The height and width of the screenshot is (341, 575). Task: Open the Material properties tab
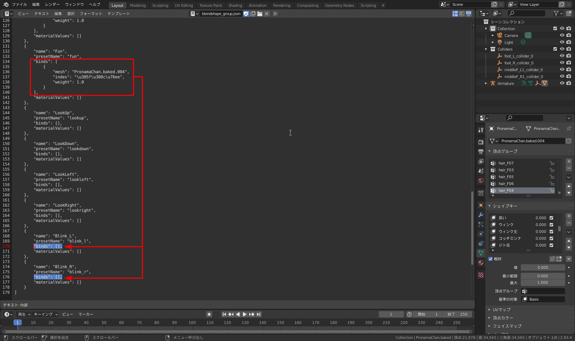(x=481, y=263)
